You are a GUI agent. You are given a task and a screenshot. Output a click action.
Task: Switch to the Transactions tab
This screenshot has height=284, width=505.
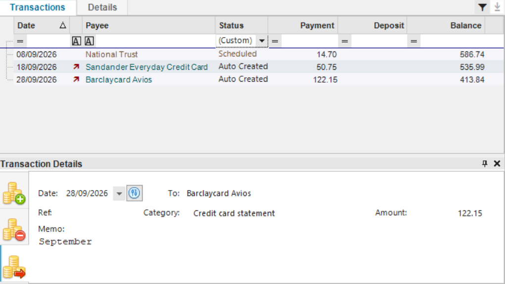coord(37,7)
